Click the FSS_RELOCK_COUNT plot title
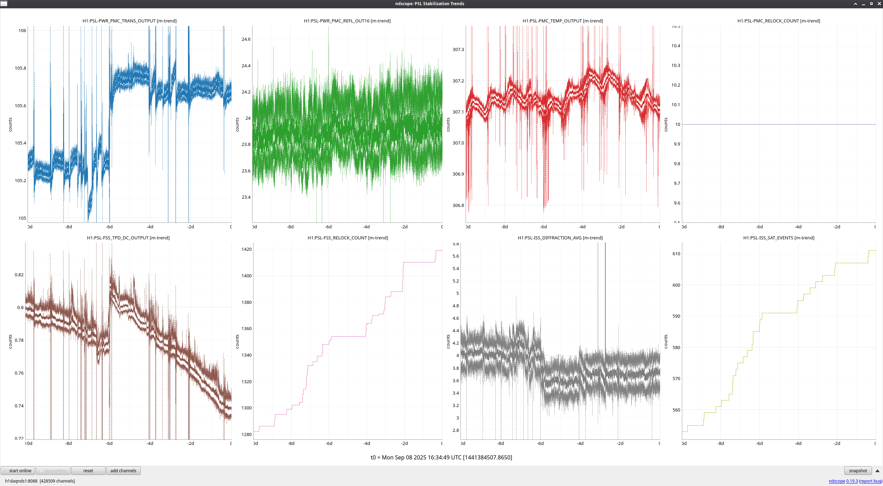The height and width of the screenshot is (486, 883). point(348,238)
